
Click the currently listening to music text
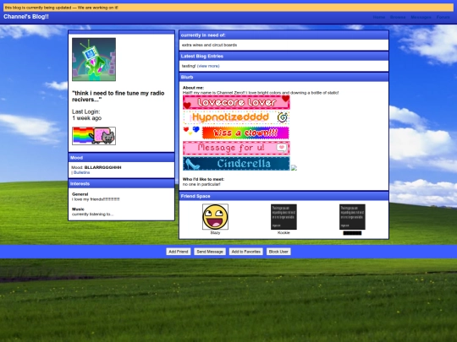tap(92, 214)
